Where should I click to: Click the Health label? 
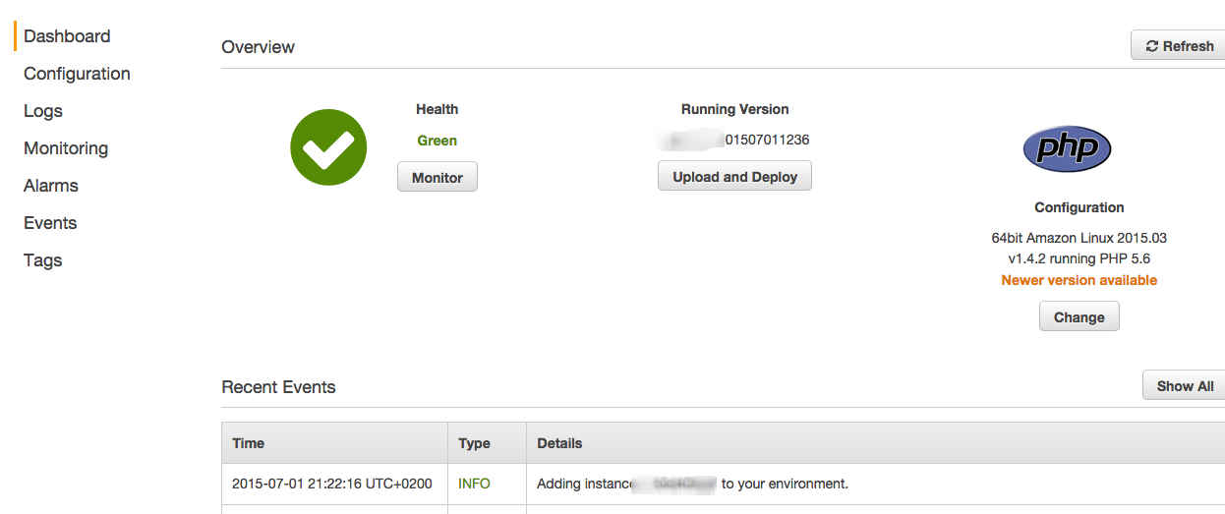(x=437, y=109)
